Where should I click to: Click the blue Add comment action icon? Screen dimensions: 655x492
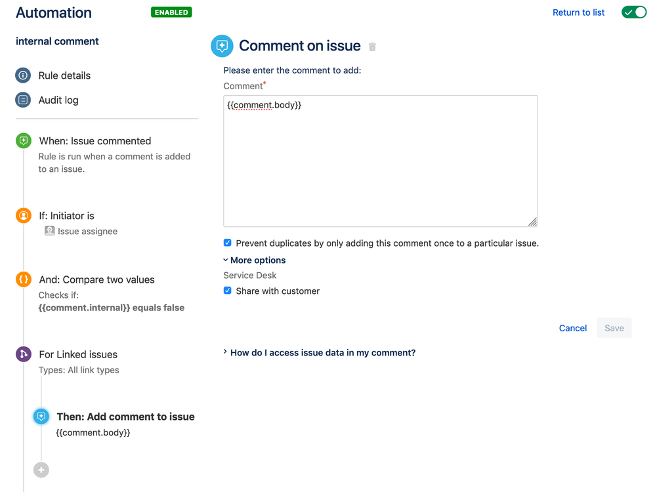click(41, 417)
